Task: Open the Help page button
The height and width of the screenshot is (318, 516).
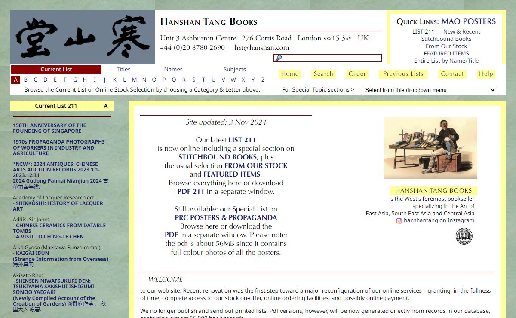Action: click(486, 74)
